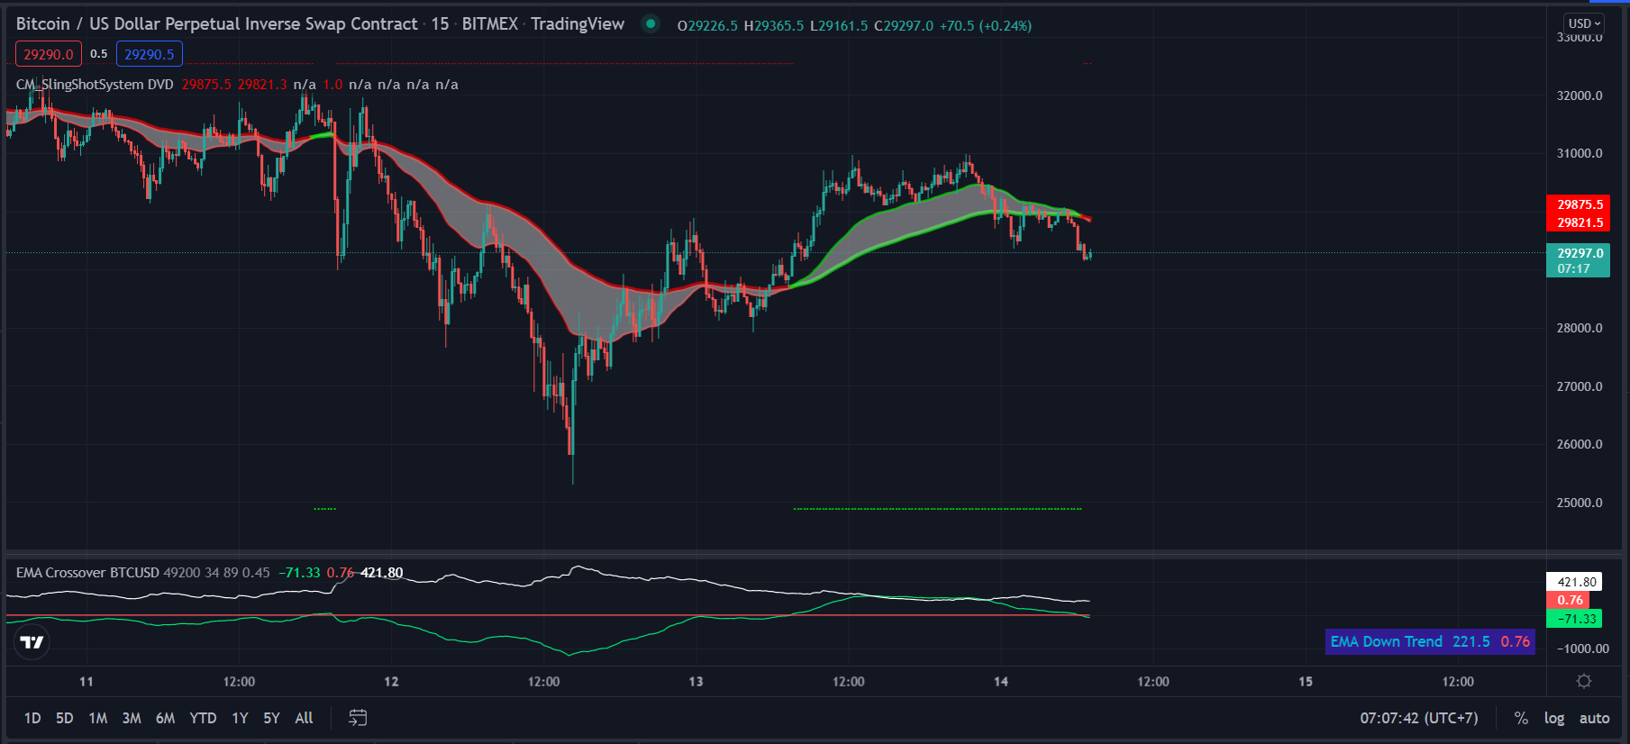Click the Bitcoin / US Dollar symbol title

217,23
